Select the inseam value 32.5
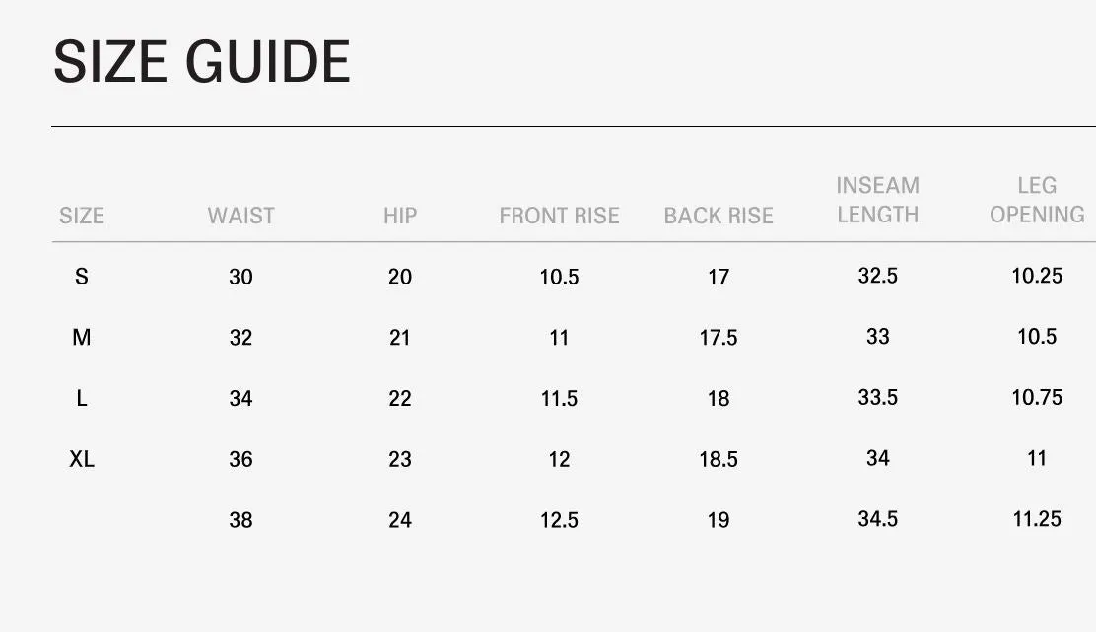 (x=878, y=276)
